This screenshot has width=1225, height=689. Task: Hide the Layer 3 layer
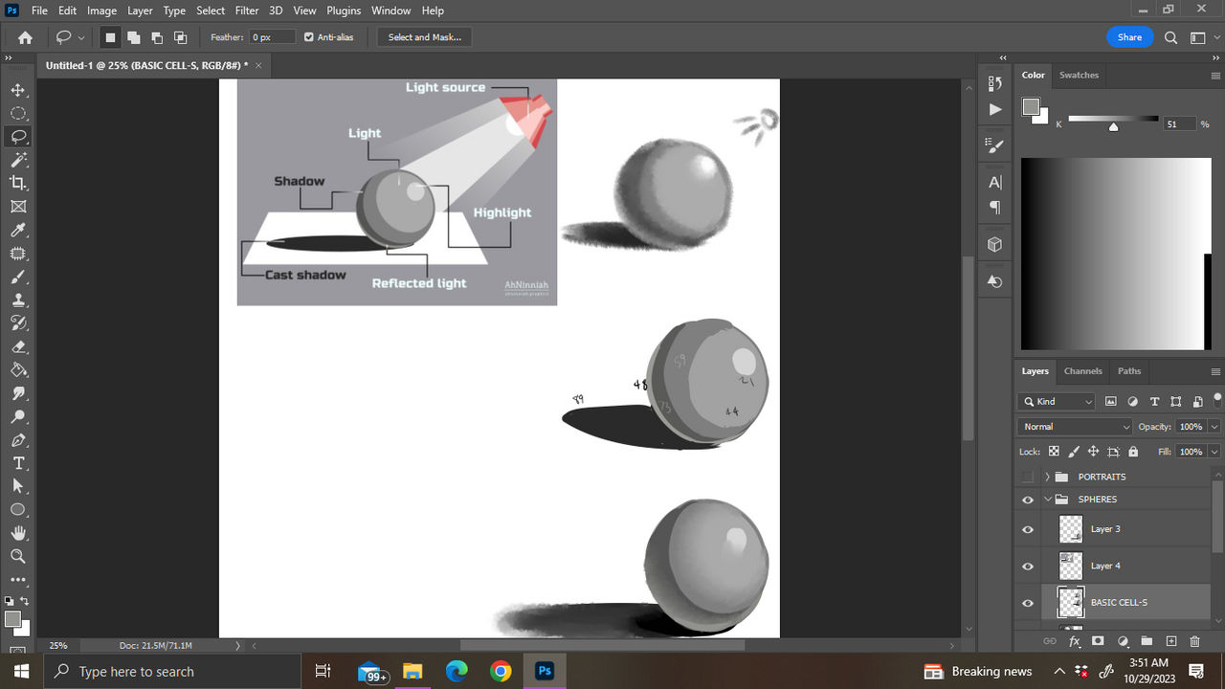[1027, 528]
